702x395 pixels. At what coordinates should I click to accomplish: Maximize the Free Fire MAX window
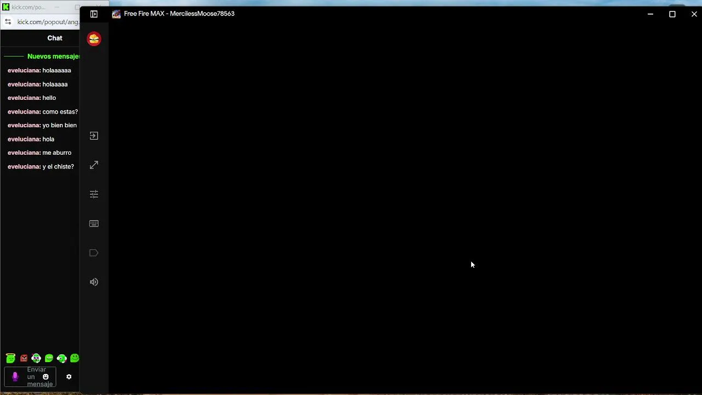point(672,14)
